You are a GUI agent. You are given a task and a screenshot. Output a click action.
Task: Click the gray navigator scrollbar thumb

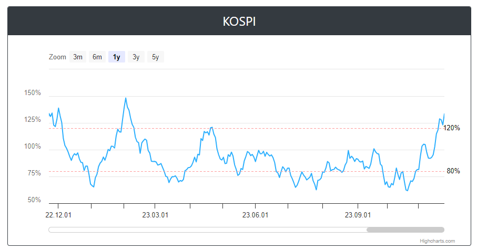[405, 230]
